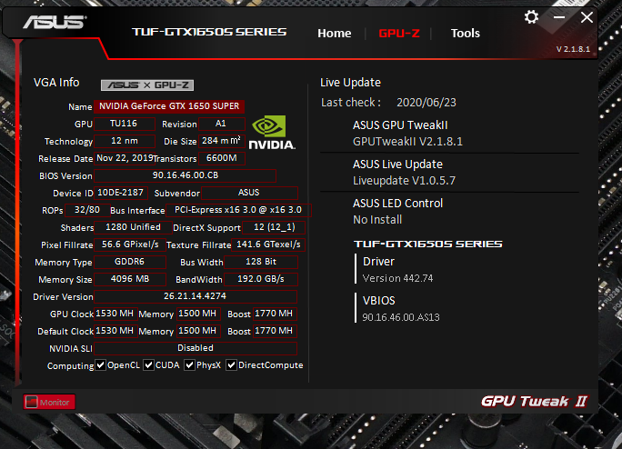
Task: Click Last check date 2020/06/23
Action: [426, 103]
